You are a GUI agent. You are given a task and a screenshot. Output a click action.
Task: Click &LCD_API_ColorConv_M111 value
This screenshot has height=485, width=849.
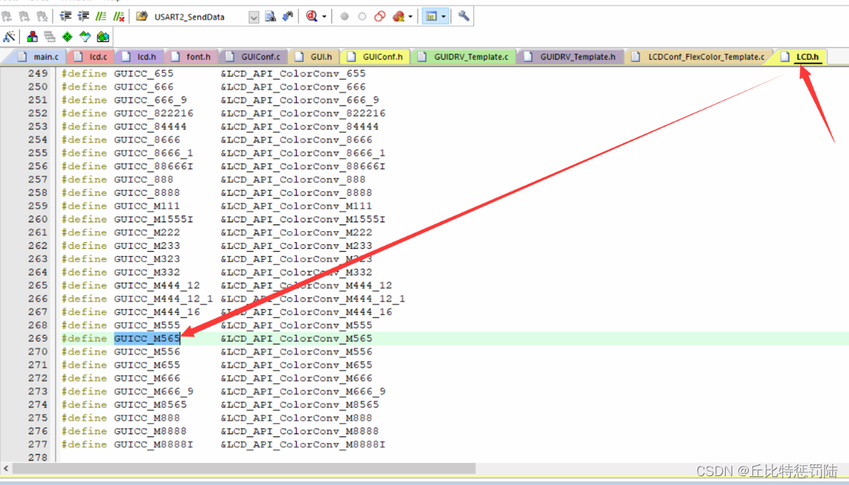tap(296, 206)
